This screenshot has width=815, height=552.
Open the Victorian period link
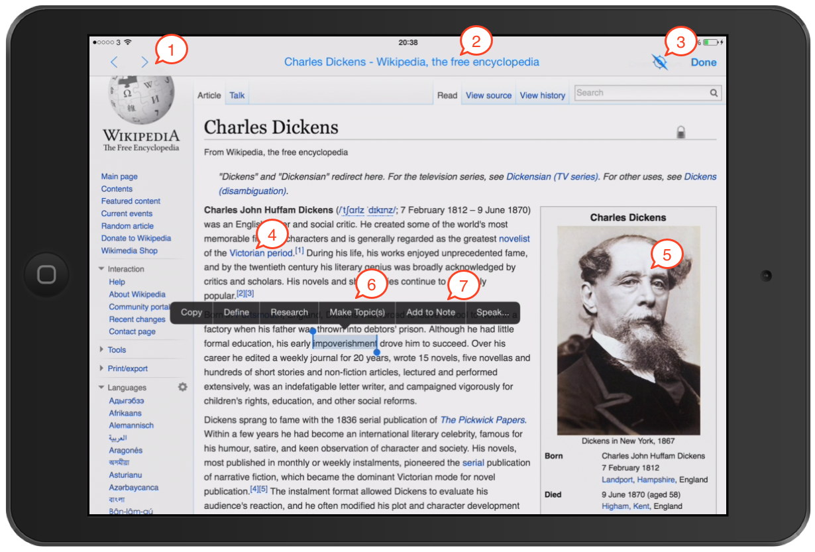tap(261, 253)
